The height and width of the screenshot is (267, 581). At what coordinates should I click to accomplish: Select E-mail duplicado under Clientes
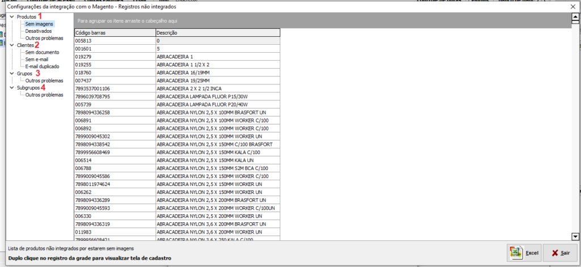42,67
